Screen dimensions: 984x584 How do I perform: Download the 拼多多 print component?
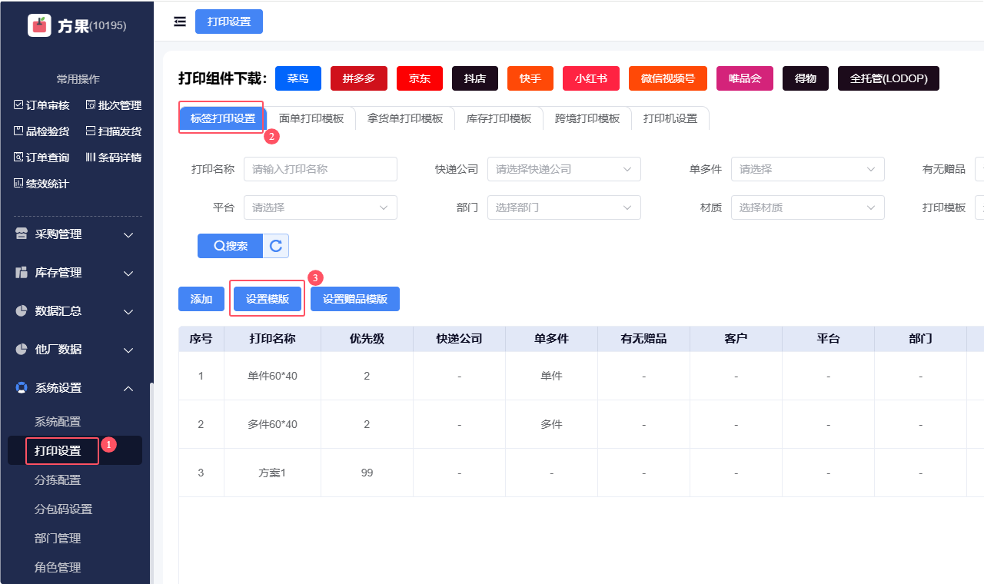point(359,78)
